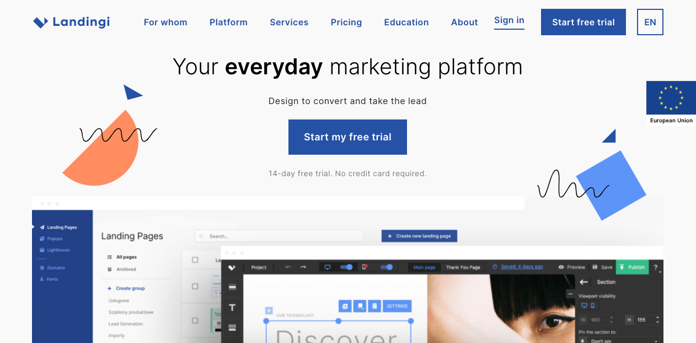Click the Redo arrow in editor toolbar
This screenshot has width=696, height=343.
click(x=303, y=267)
